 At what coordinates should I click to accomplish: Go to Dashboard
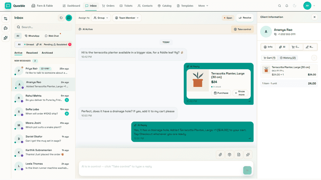(71, 6)
